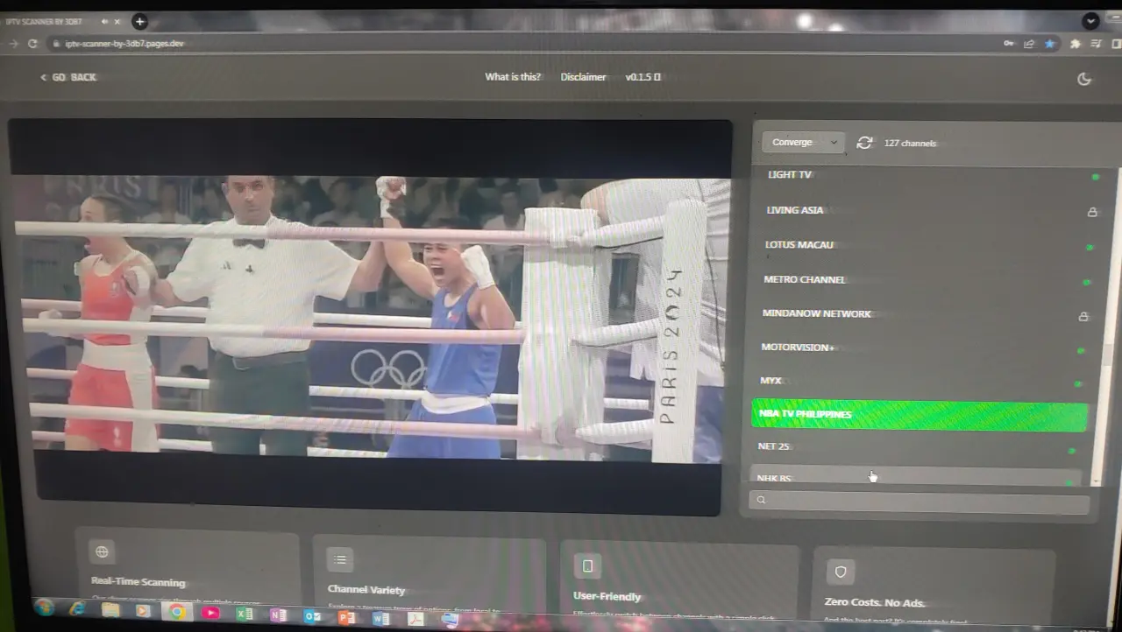Image resolution: width=1122 pixels, height=632 pixels.
Task: Open the media controls icon in toolbar
Action: pyautogui.click(x=1096, y=44)
